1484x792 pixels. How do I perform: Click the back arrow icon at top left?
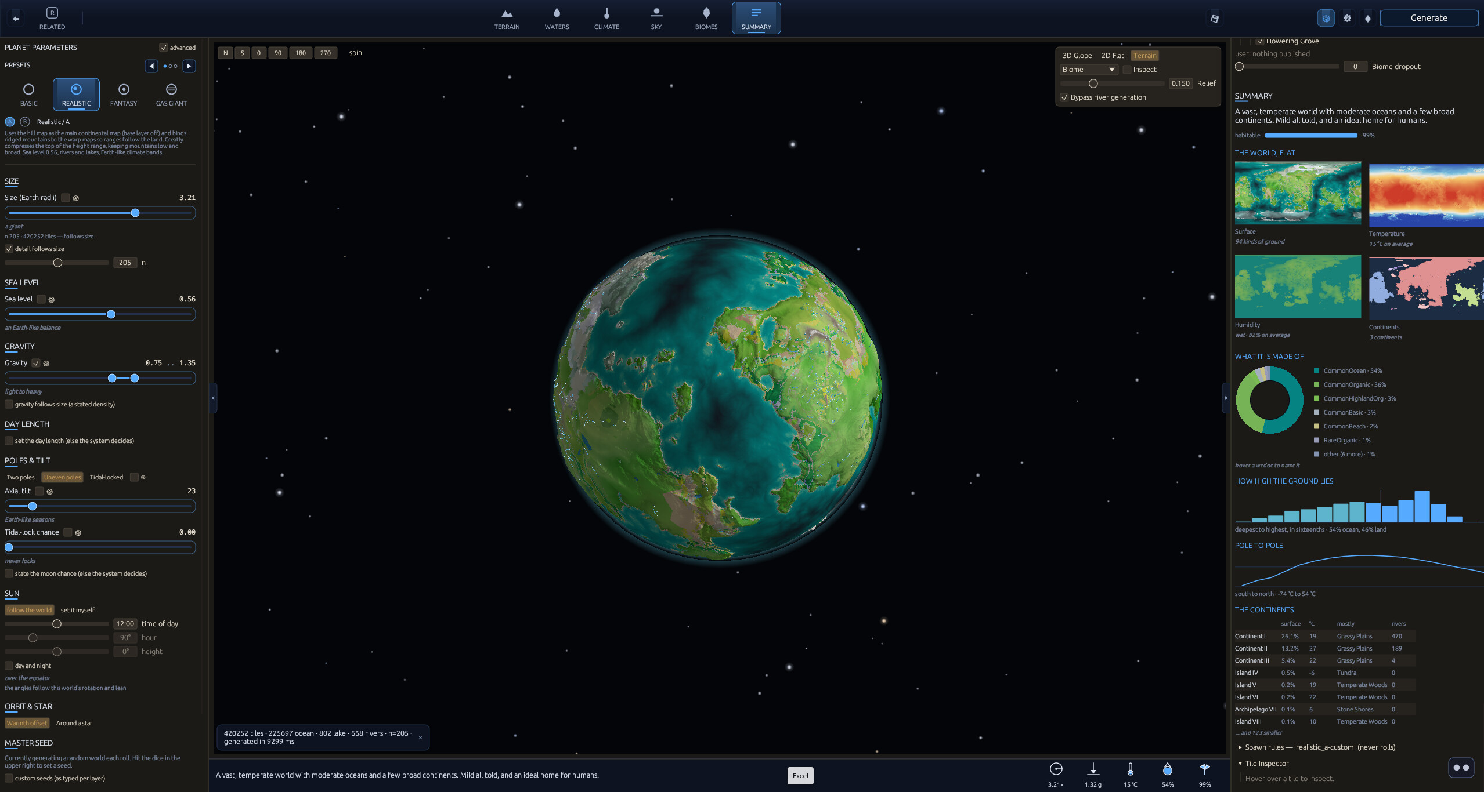tap(16, 19)
